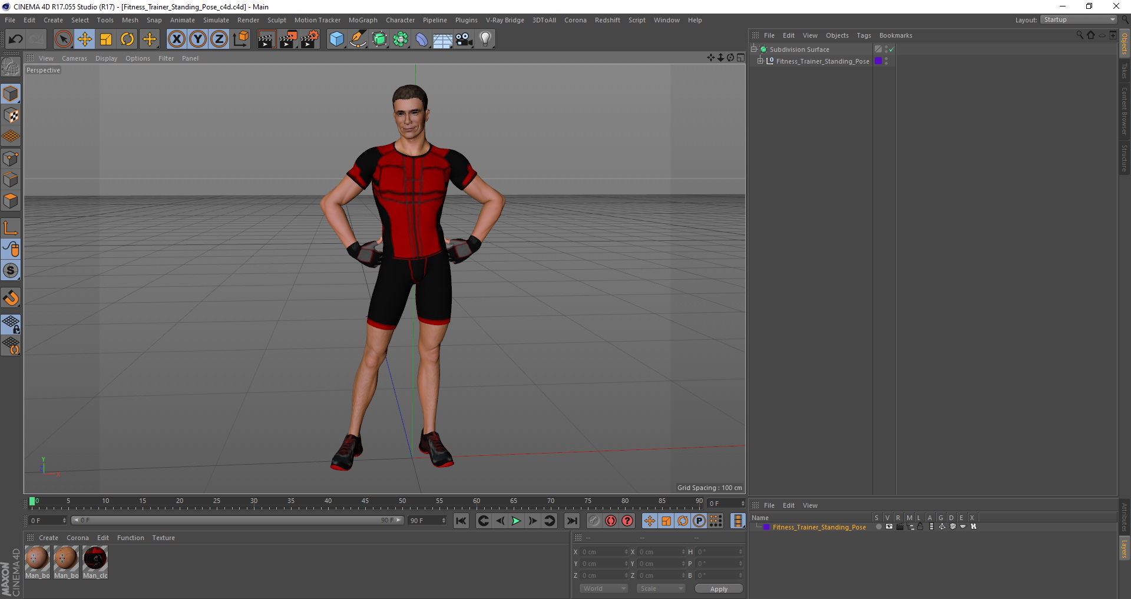This screenshot has width=1131, height=599.
Task: Add a Cube primitive object
Action: click(x=336, y=39)
